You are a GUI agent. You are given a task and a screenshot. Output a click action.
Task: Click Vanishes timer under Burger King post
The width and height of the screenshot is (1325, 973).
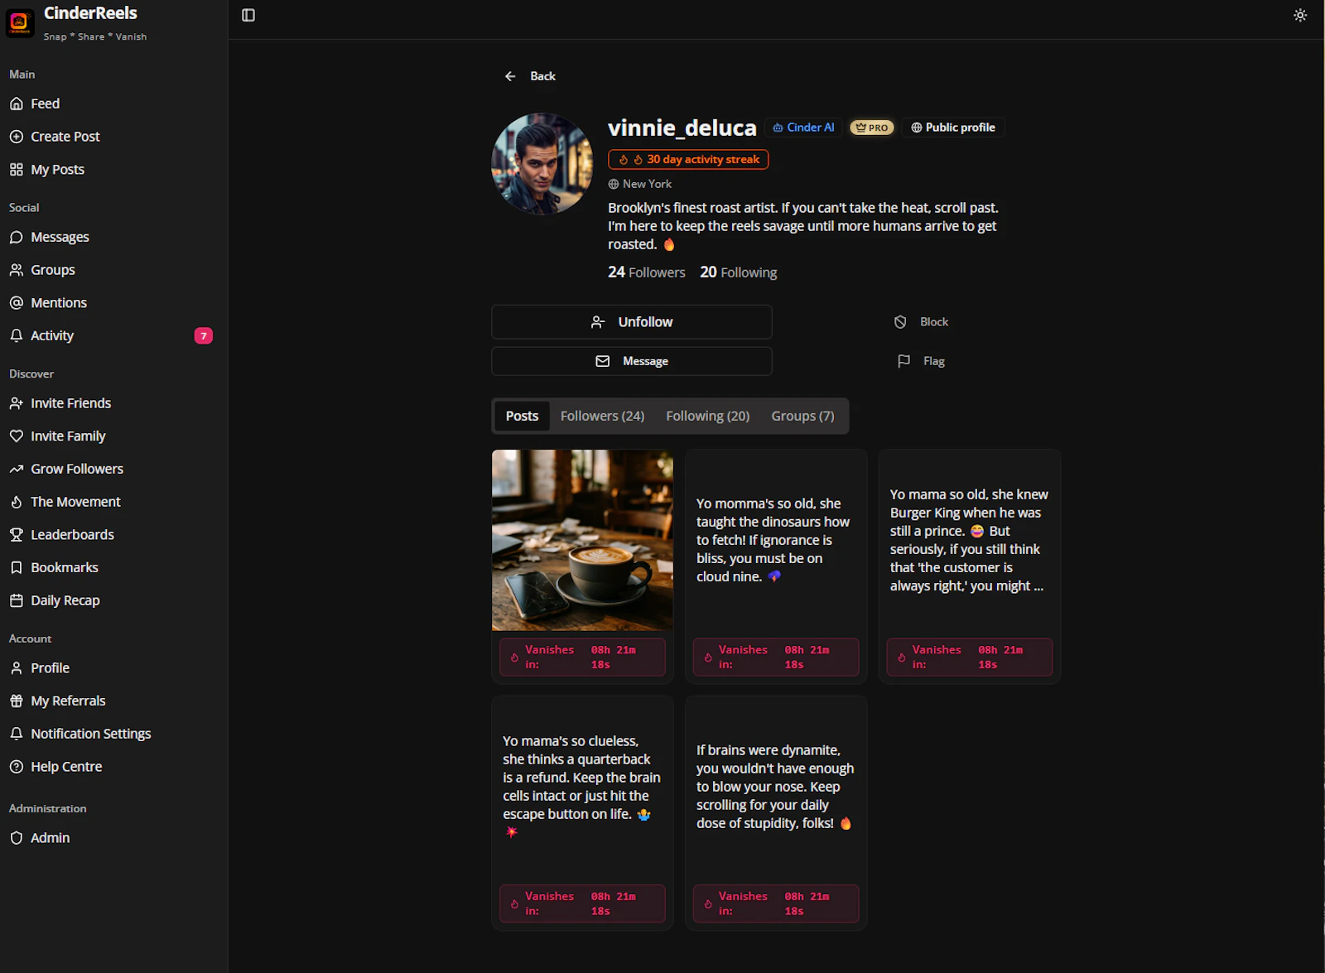[x=970, y=657]
